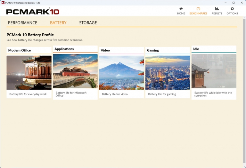Open the Results bar chart icon
246x168 pixels.
point(217,9)
